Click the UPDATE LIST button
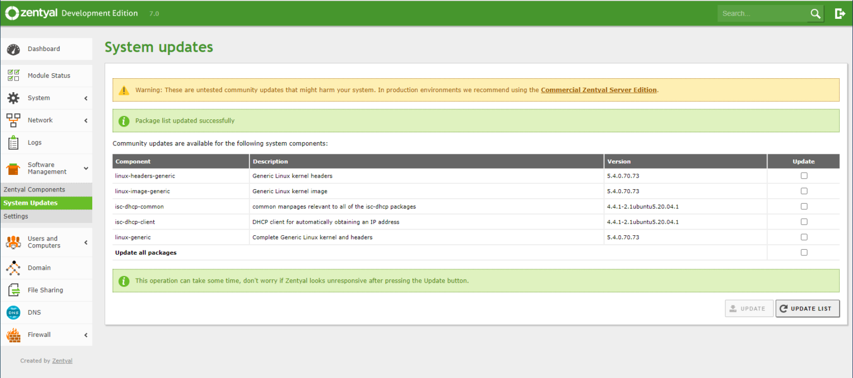Viewport: 853px width, 378px height. coord(807,309)
